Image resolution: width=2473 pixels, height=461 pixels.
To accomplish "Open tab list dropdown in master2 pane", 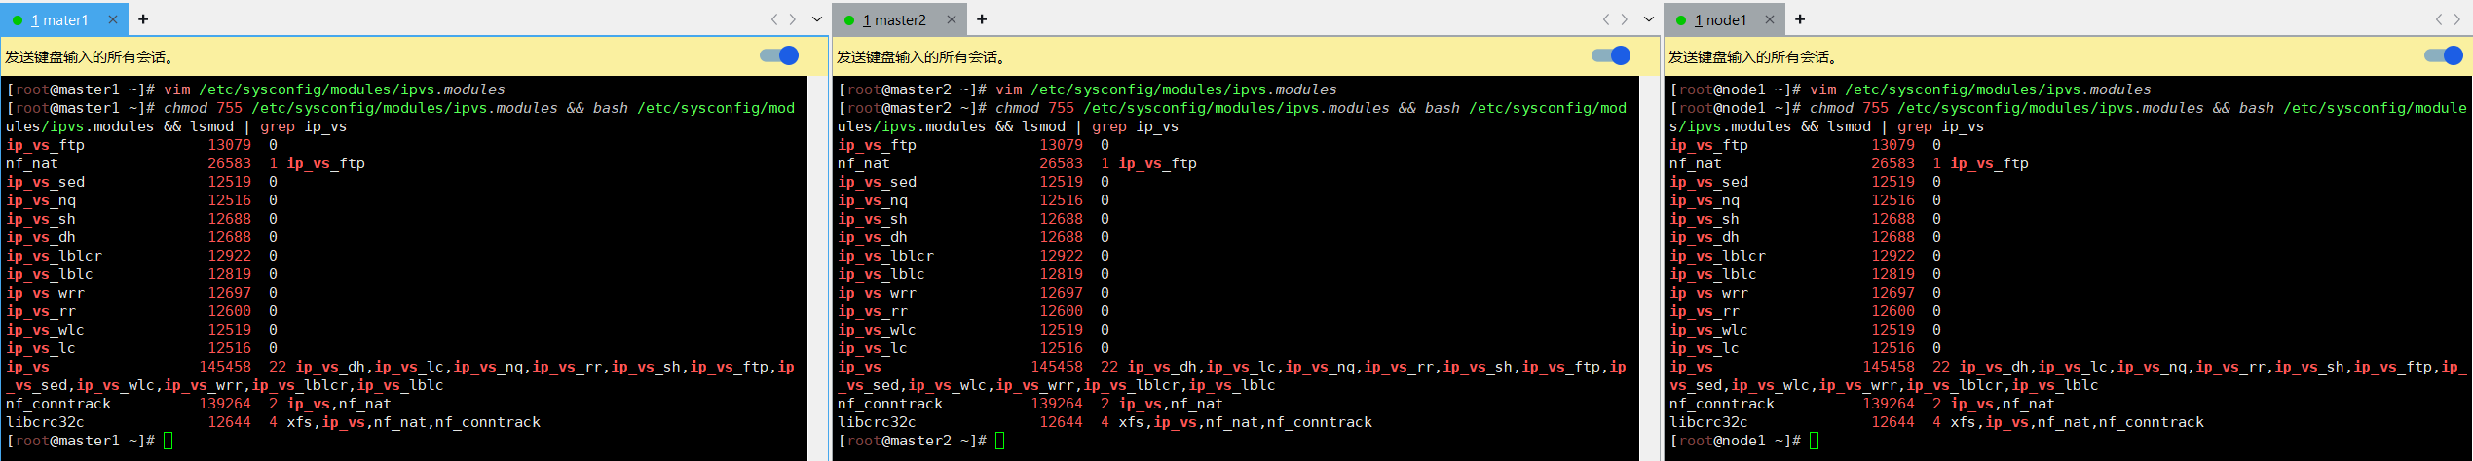I will click(x=1649, y=19).
